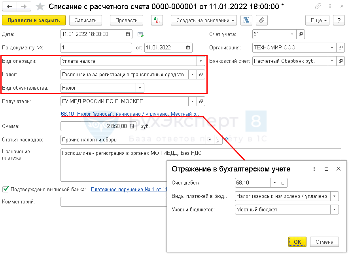The height and width of the screenshot is (254, 350).
Task: Click the favorites star icon
Action: (x=40, y=7)
